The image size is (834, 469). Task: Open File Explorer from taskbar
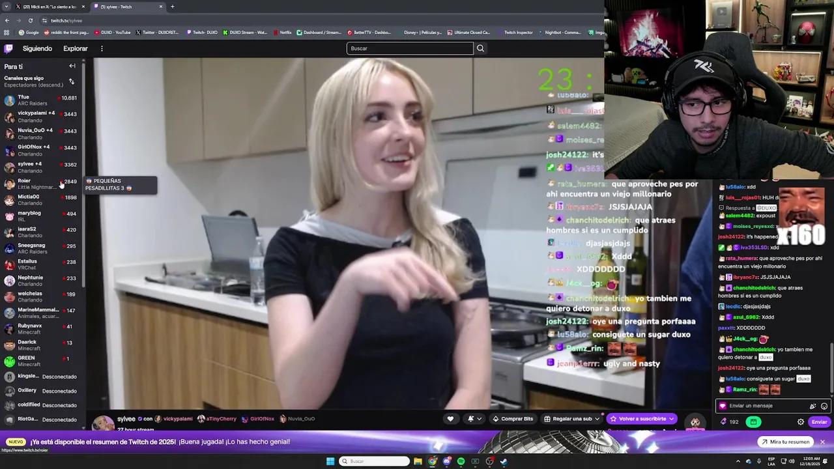418,461
